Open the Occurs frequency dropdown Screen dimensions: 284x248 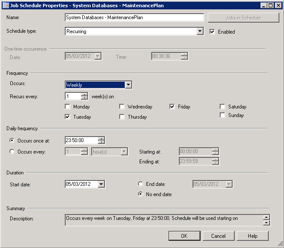(128, 85)
